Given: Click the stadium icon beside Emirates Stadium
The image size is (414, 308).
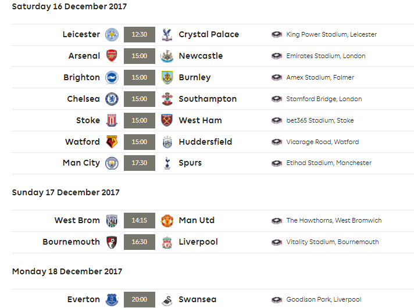Looking at the screenshot, I should coord(277,56).
